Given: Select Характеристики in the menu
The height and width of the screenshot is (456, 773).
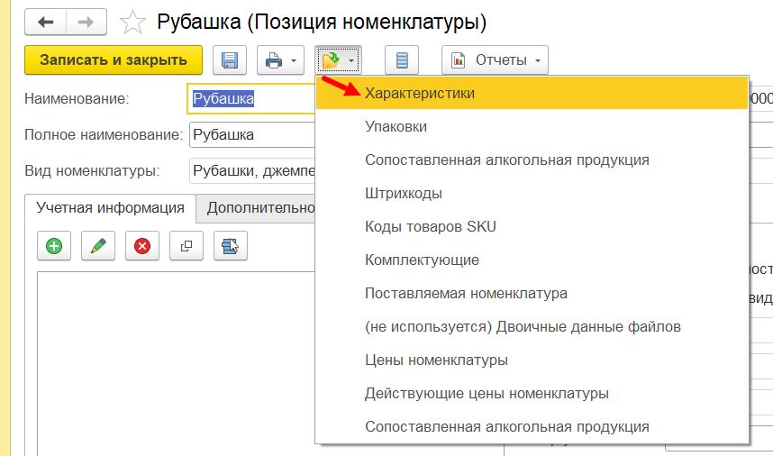Looking at the screenshot, I should (x=532, y=93).
